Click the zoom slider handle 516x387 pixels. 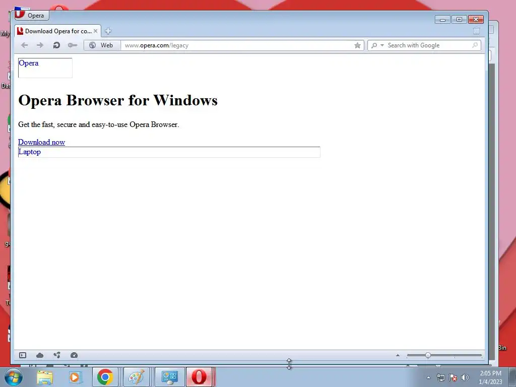coord(428,355)
